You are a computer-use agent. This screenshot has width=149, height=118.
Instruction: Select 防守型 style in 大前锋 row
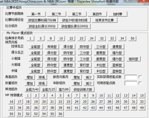coord(52,65)
